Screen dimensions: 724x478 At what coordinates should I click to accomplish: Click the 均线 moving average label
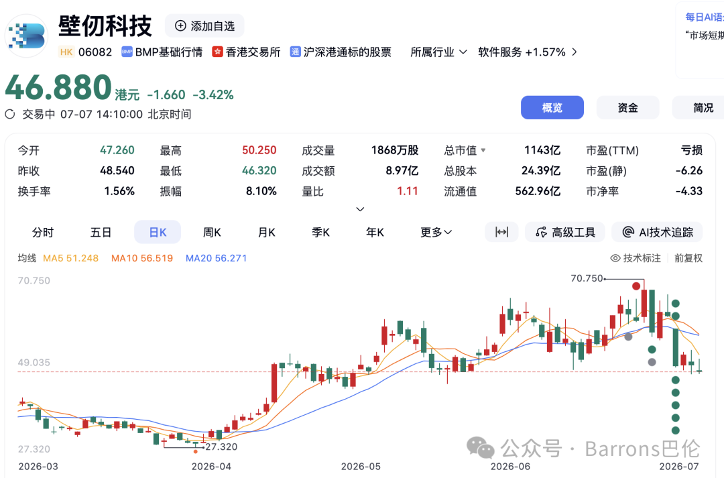coord(27,258)
